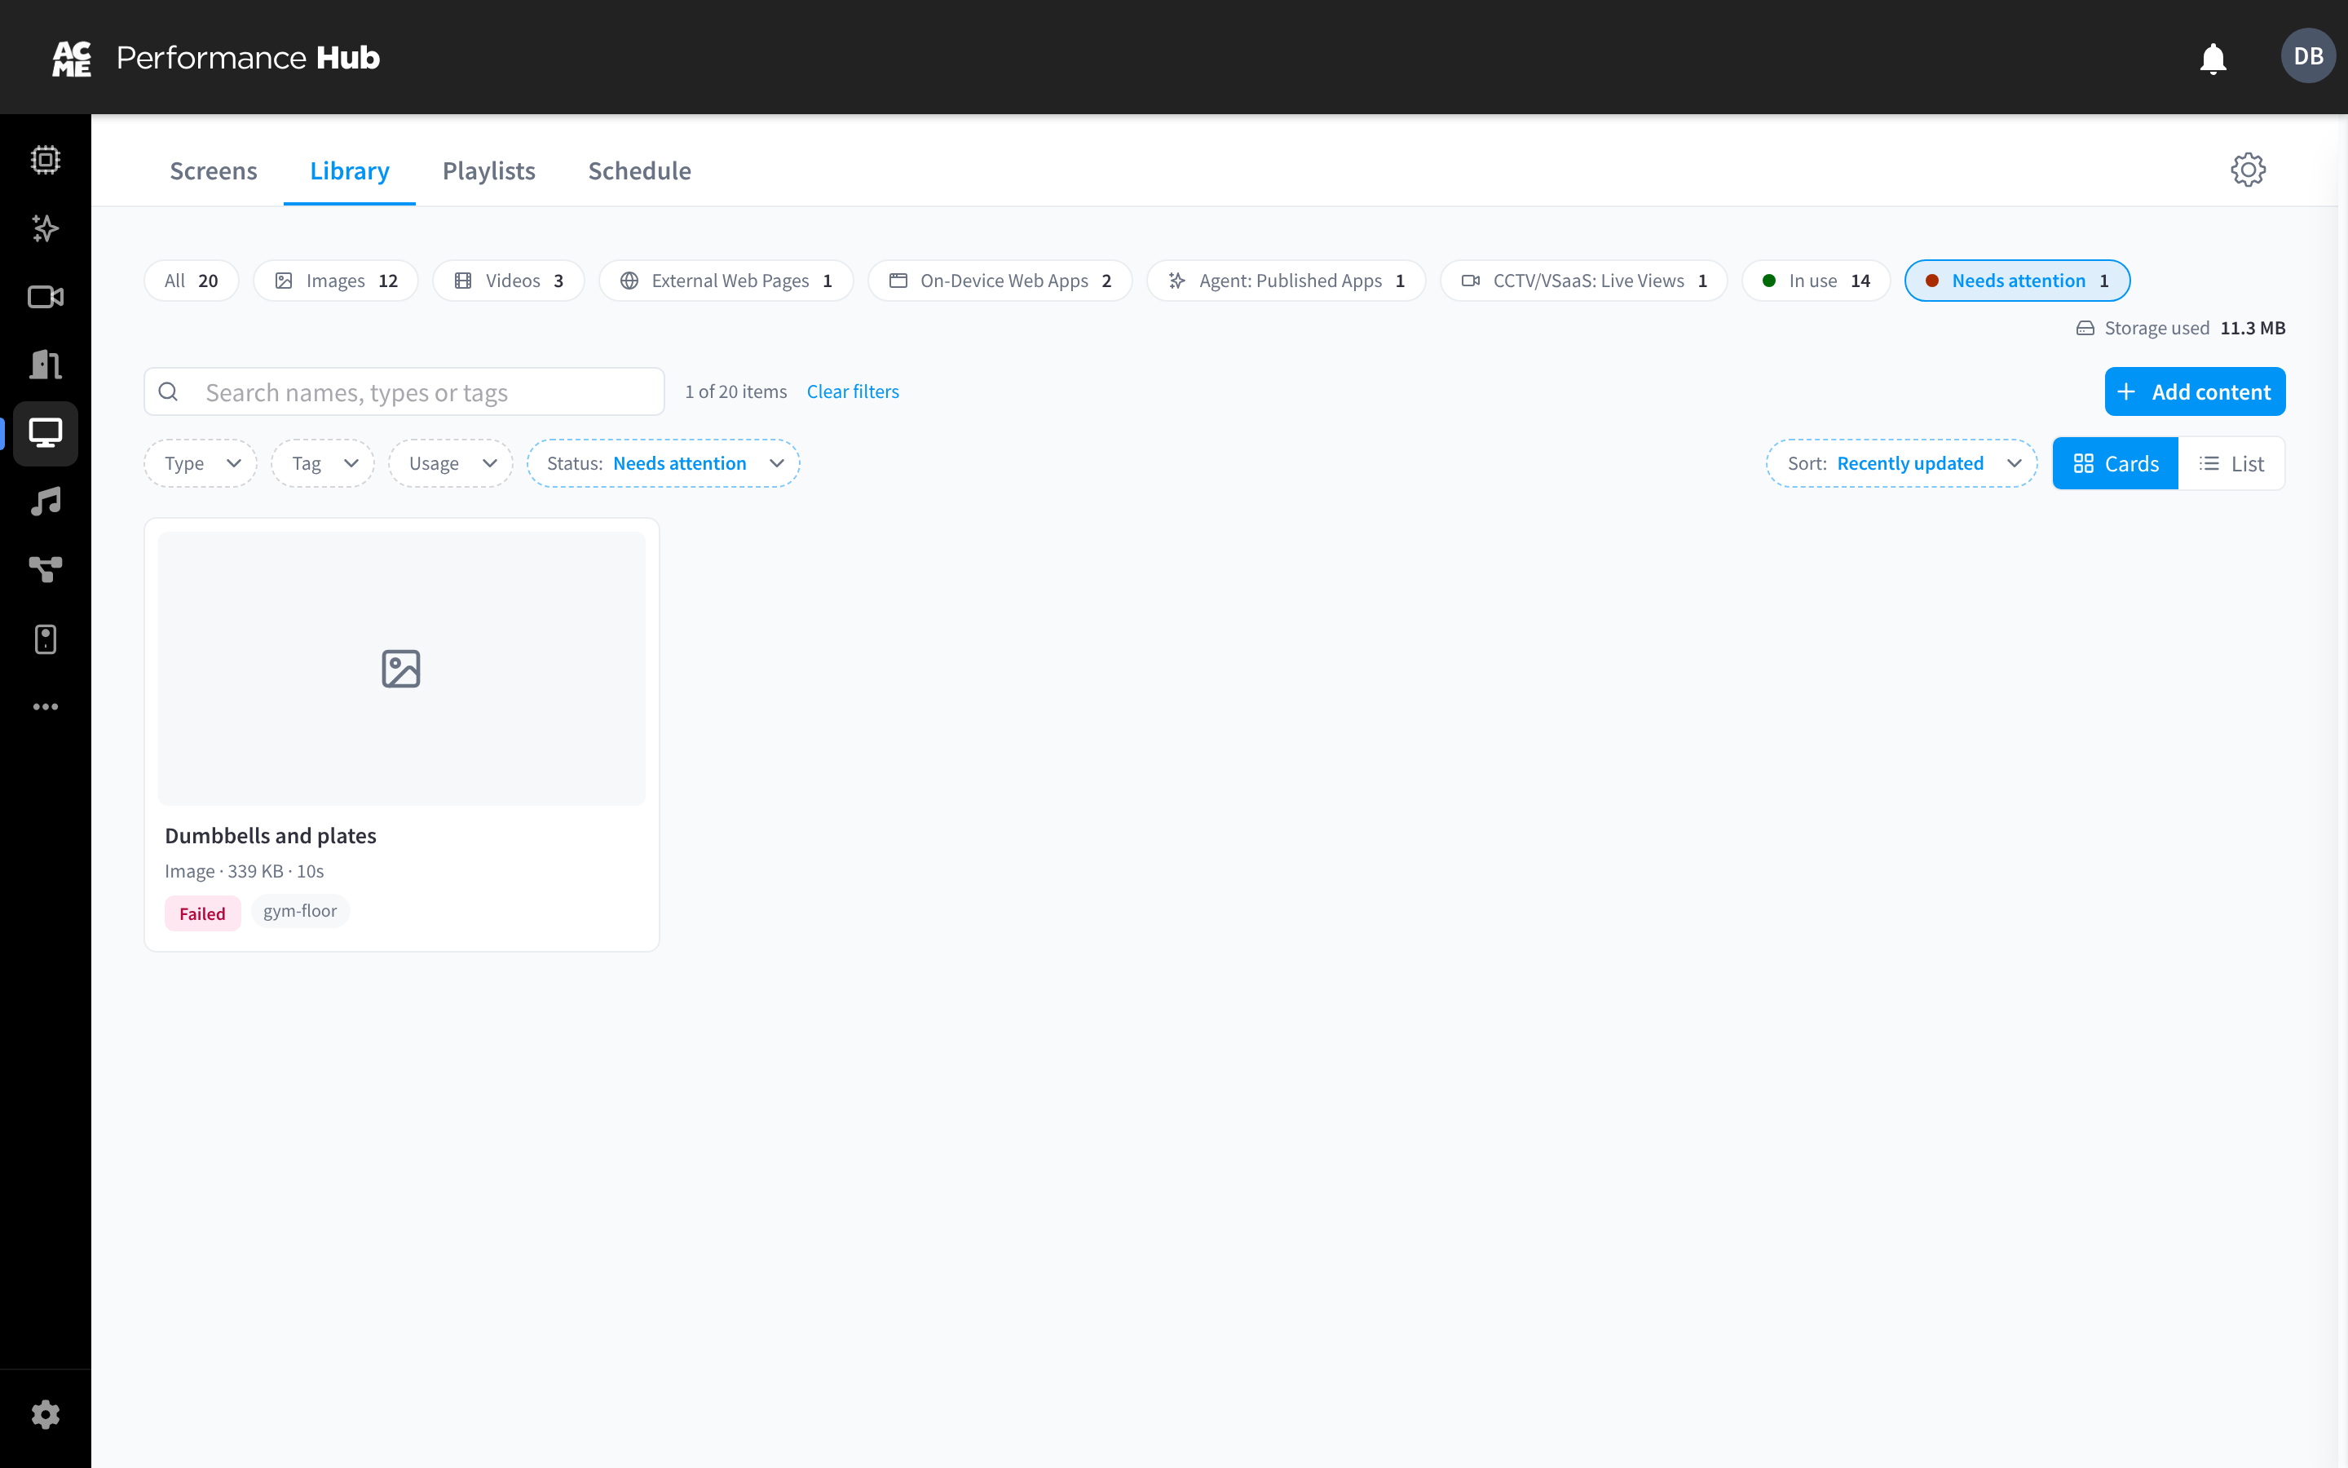Switch to Cards view

click(x=2115, y=463)
